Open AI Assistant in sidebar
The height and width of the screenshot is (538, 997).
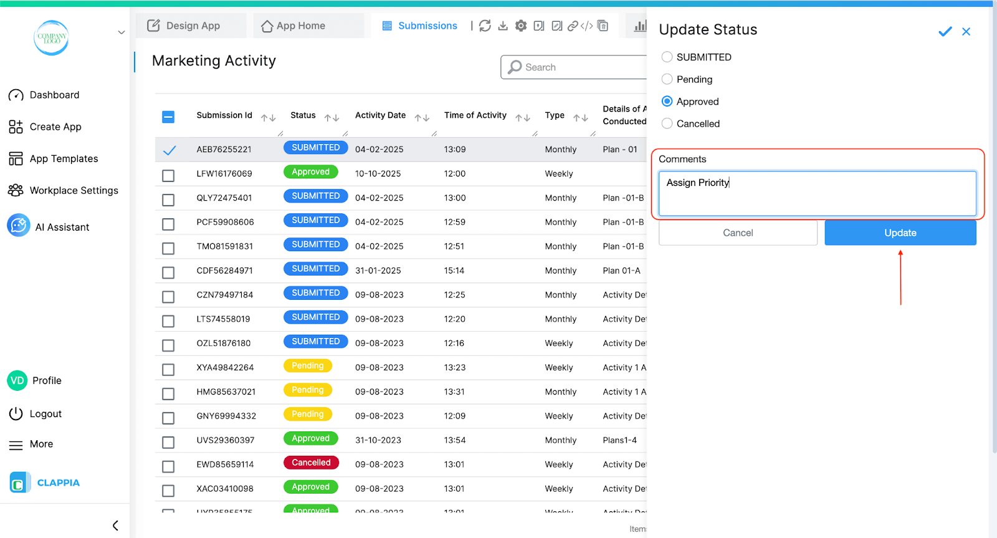coord(62,227)
